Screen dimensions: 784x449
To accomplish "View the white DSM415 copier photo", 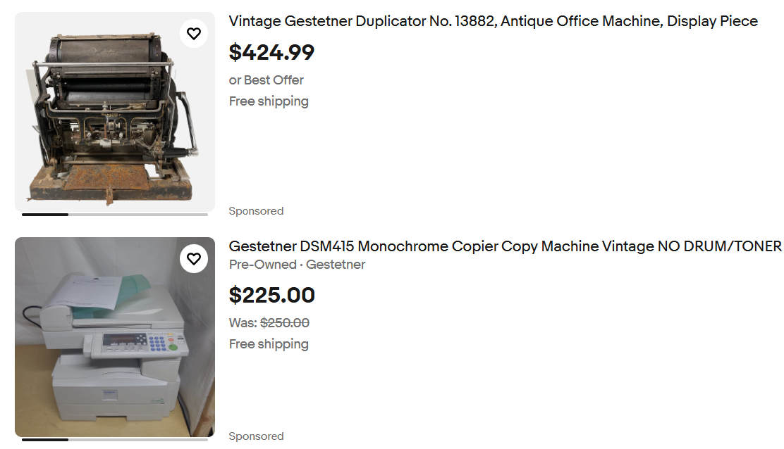I will [114, 338].
